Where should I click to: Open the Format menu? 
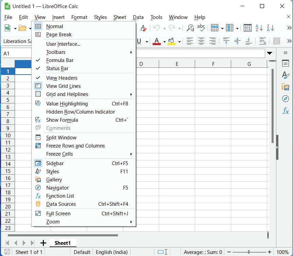[x=79, y=17]
